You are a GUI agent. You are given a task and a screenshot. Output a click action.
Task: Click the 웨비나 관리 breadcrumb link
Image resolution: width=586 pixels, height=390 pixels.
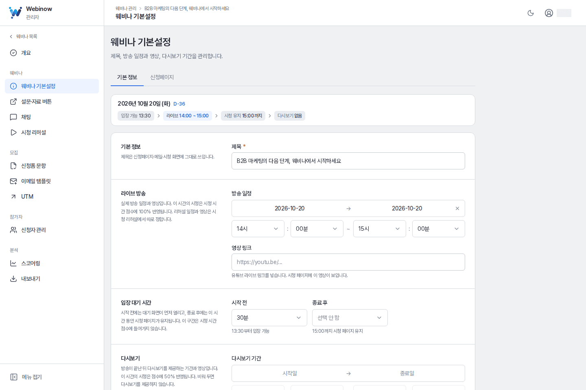[126, 9]
